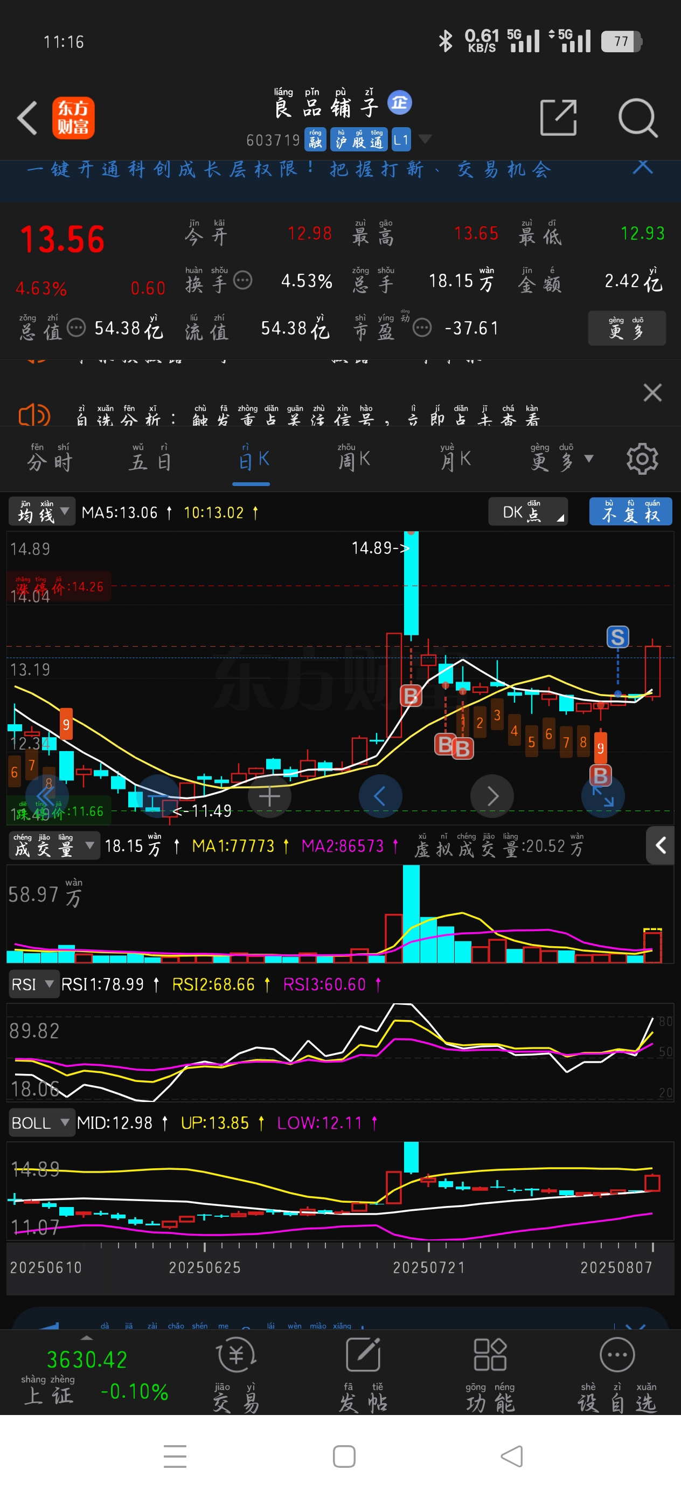Screen dimensions: 681x1498
Task: Tap the orange speaker announcement icon
Action: pyautogui.click(x=34, y=415)
